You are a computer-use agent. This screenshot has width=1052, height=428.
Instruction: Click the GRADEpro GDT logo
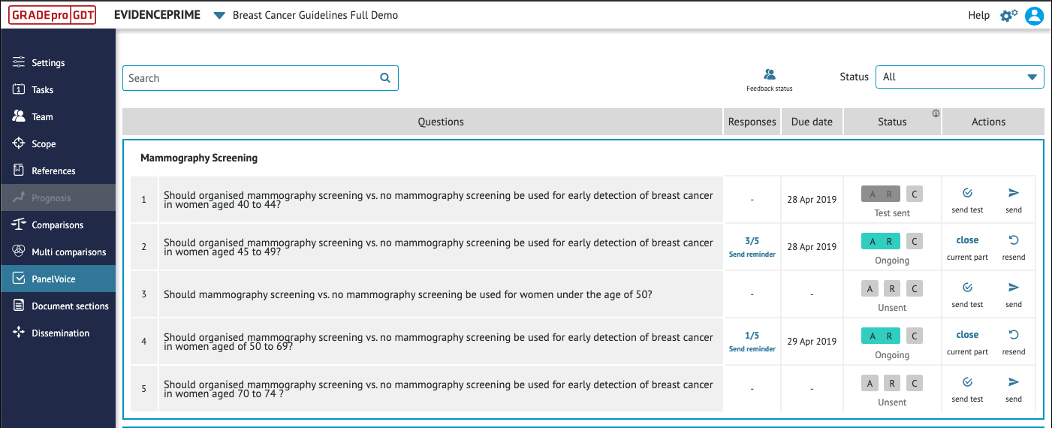point(53,15)
